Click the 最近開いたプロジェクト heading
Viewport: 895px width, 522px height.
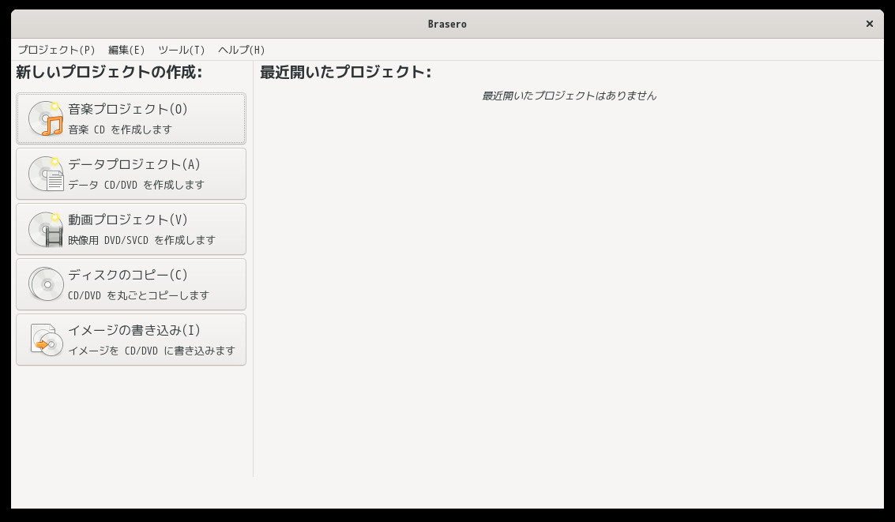pos(345,72)
